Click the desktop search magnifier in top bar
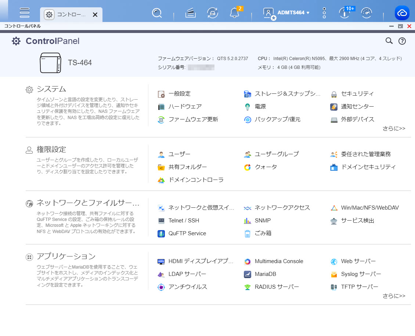 157,13
